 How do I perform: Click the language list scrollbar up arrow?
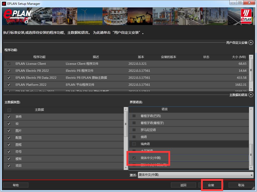[x=251, y=109]
